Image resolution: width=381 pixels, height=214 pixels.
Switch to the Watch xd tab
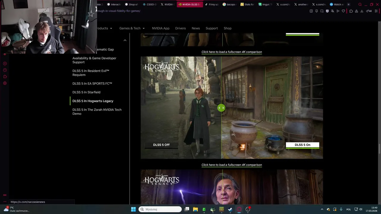pos(337,4)
